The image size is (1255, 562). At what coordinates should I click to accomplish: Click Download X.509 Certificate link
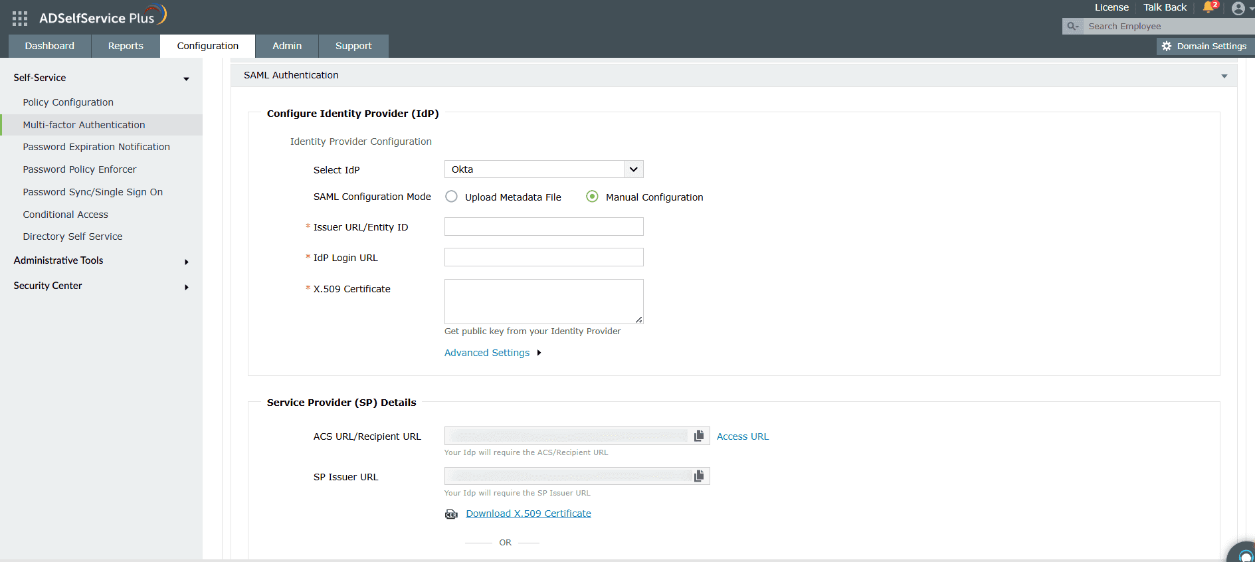(529, 514)
